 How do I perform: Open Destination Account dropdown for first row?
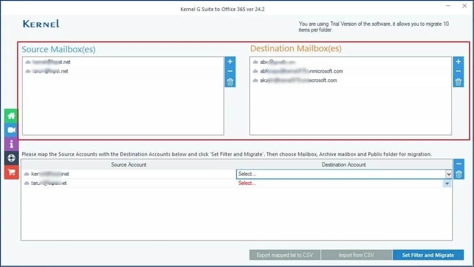449,174
